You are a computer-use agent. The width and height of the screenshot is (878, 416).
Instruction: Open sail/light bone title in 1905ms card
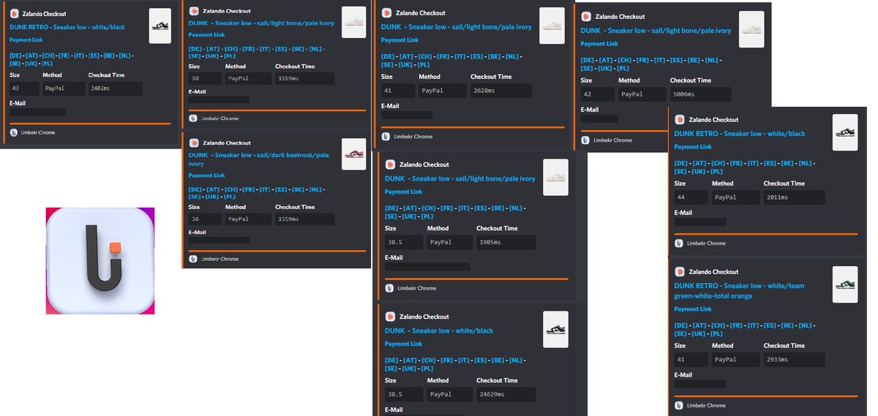tap(460, 178)
